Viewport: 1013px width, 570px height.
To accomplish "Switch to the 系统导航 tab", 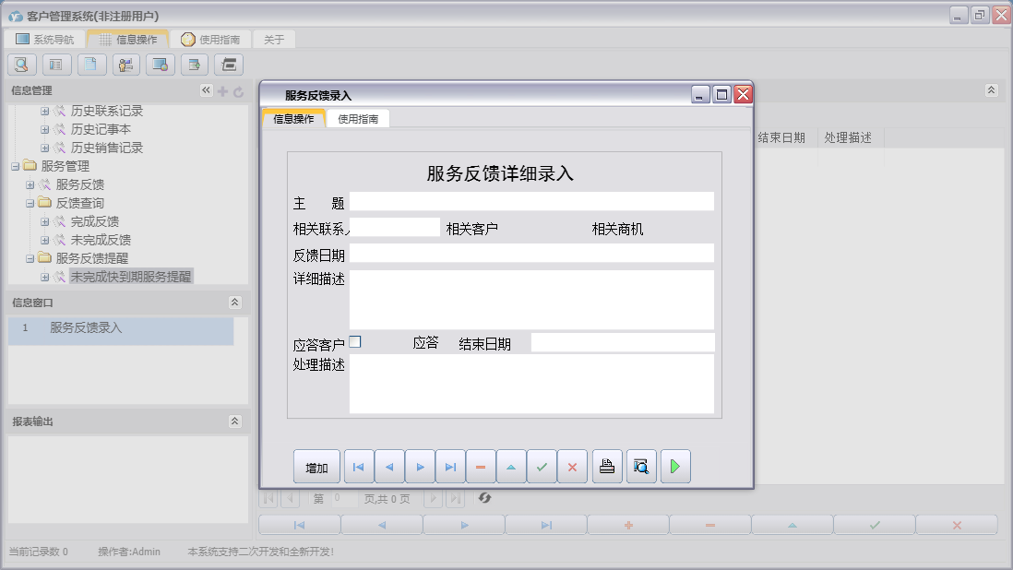I will coord(44,40).
